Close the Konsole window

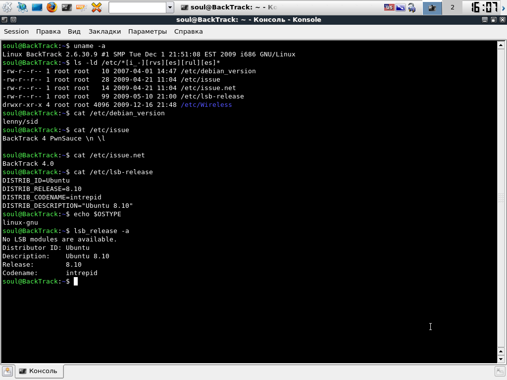pyautogui.click(x=502, y=20)
